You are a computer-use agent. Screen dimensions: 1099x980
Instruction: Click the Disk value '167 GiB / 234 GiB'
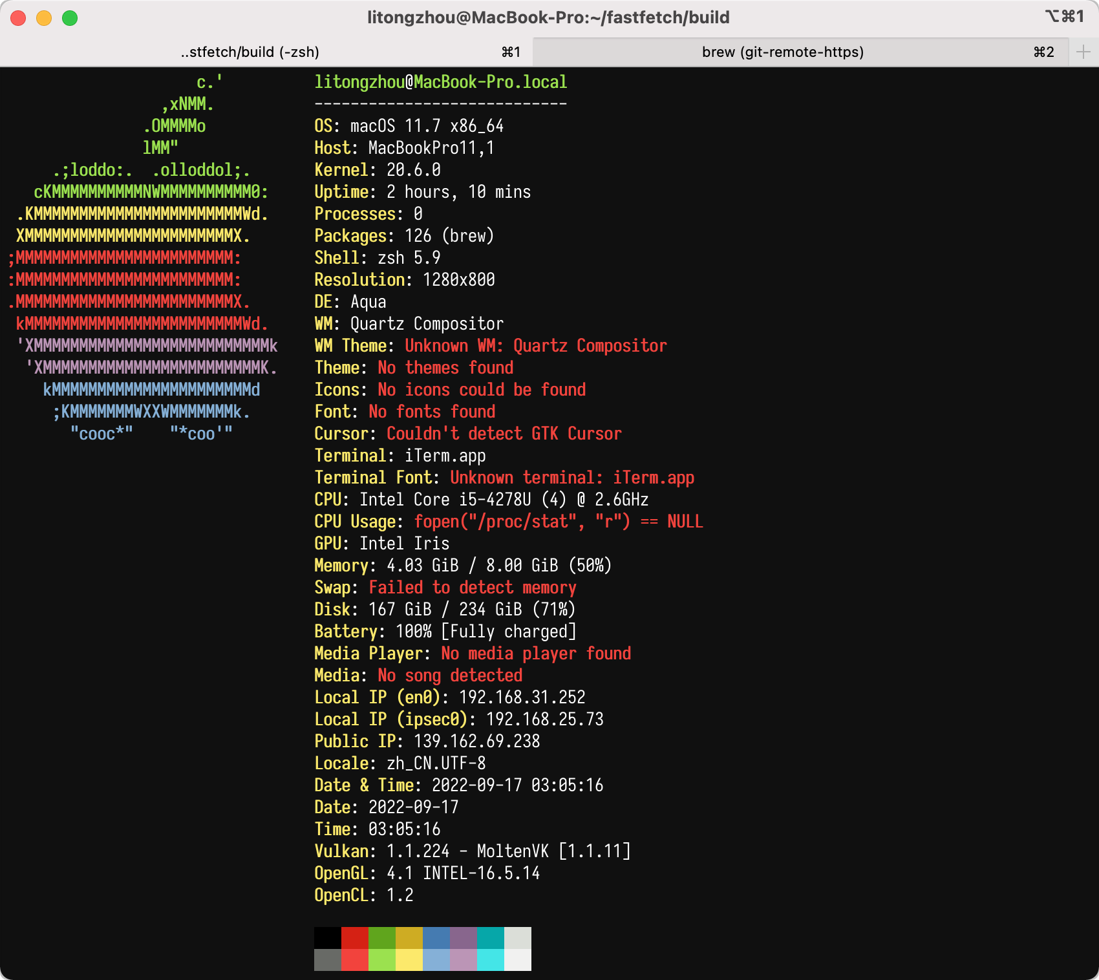coord(445,610)
